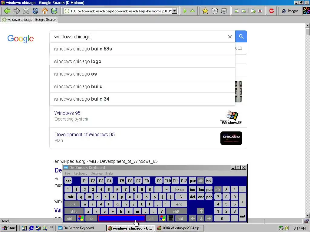Open Preferences with the gear icon
310x232 pixels.
click(224, 11)
